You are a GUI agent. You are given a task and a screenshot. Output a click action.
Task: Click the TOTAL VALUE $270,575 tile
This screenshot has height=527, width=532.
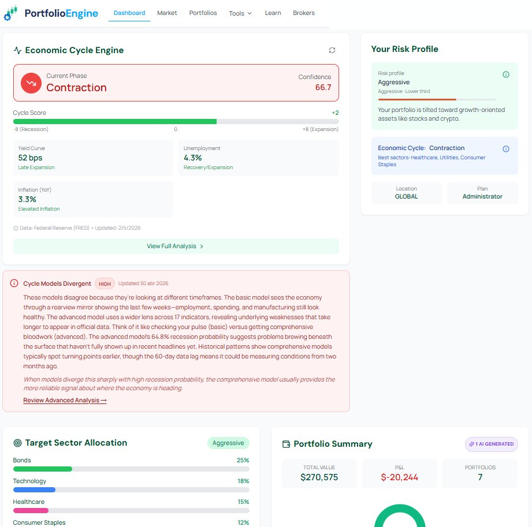click(x=319, y=473)
